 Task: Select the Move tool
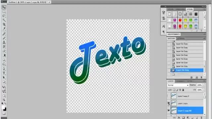coord(4,7)
